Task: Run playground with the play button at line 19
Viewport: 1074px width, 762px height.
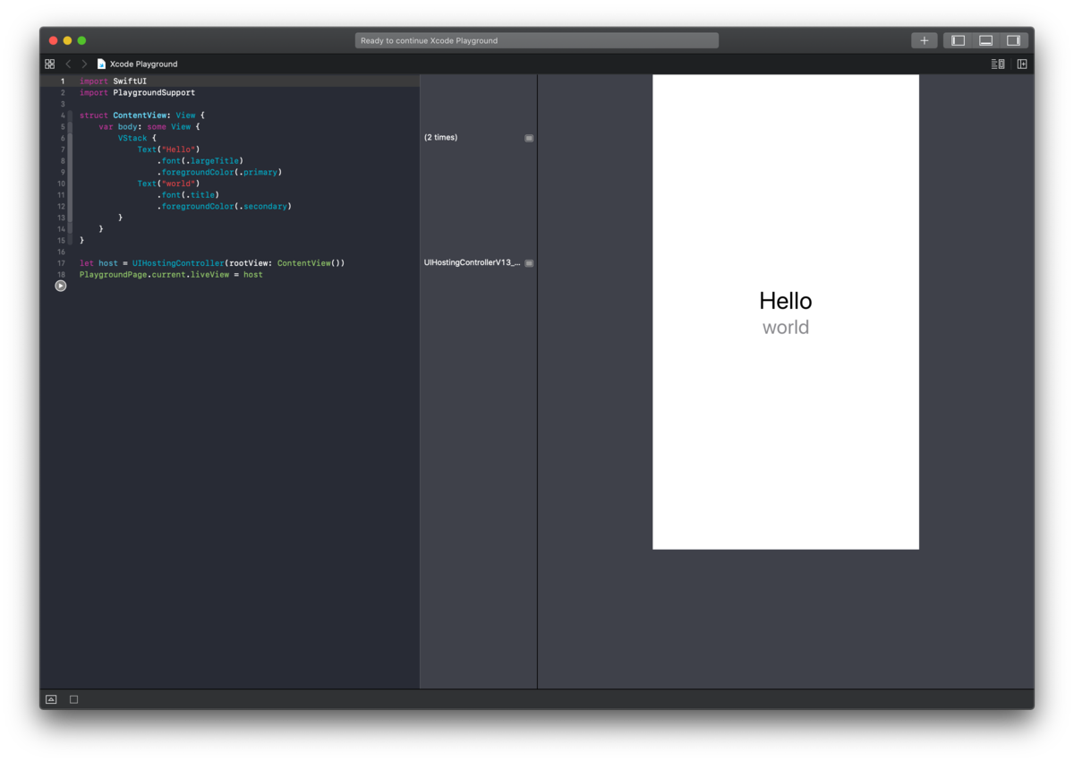Action: coord(60,286)
